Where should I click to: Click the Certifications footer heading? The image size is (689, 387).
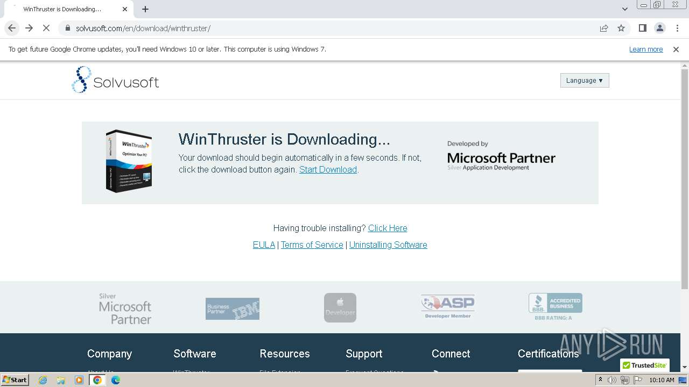pyautogui.click(x=549, y=354)
